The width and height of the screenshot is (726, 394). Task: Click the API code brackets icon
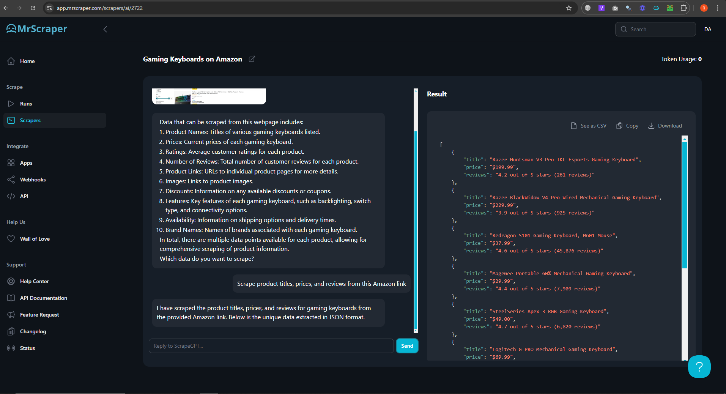click(11, 196)
